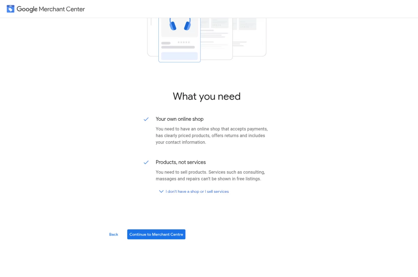Click Continue to Merchant Centre
The image size is (418, 277).
(156, 234)
